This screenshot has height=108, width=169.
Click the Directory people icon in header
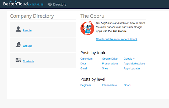[x=50, y=4]
